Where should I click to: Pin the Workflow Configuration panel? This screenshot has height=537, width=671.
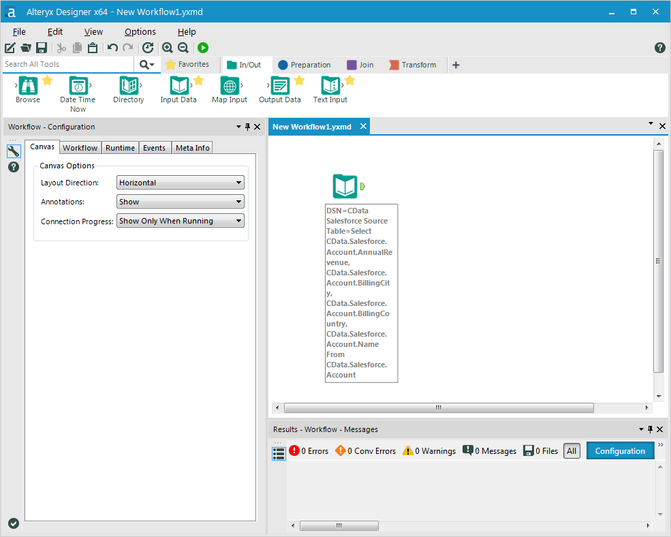[x=247, y=127]
